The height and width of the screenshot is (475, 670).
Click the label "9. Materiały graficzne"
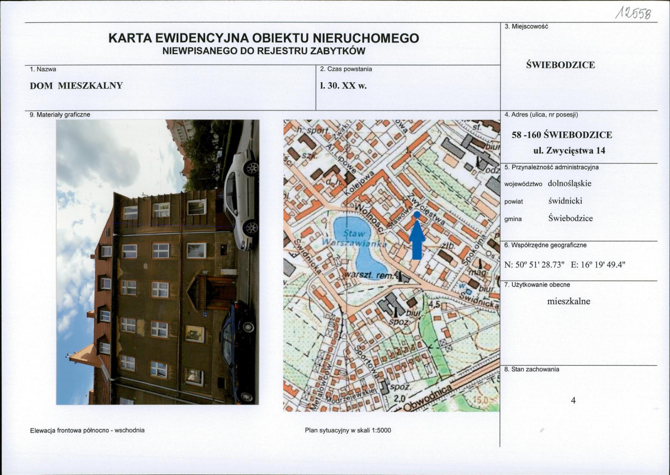[x=60, y=115]
